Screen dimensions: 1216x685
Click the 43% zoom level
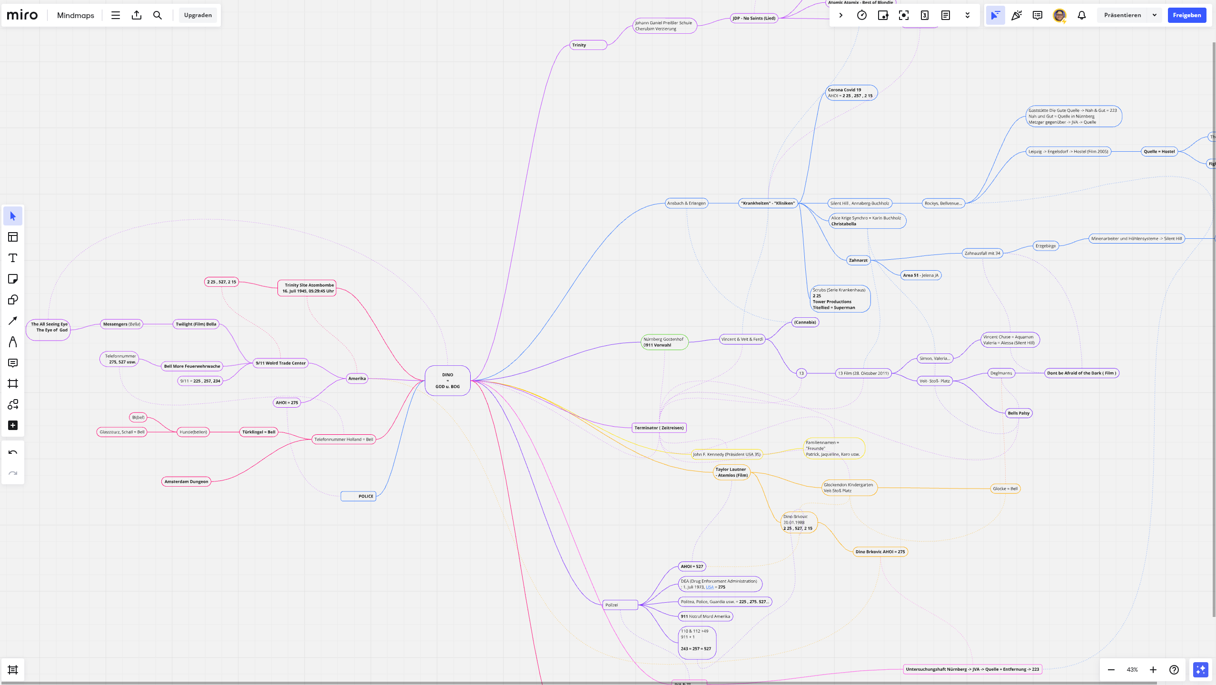[x=1132, y=670]
